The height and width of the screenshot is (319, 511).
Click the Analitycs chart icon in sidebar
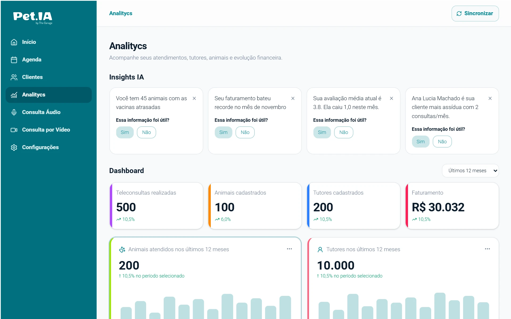tap(14, 95)
